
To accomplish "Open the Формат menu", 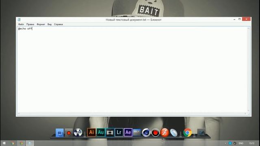I will point(41,24).
